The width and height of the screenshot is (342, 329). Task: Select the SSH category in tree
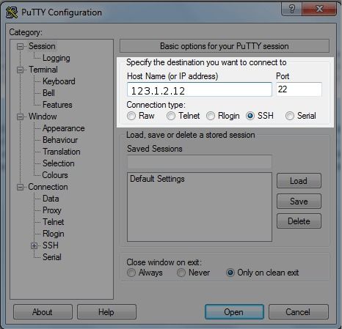51,245
